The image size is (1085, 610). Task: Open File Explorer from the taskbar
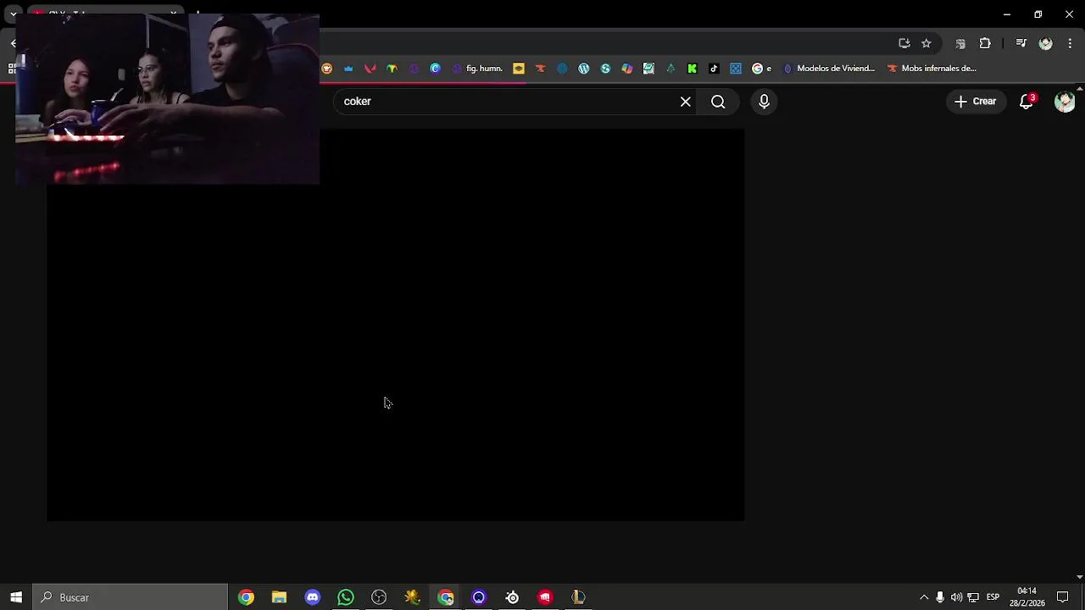(x=279, y=597)
